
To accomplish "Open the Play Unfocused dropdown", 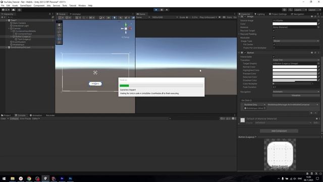I will pos(208,17).
